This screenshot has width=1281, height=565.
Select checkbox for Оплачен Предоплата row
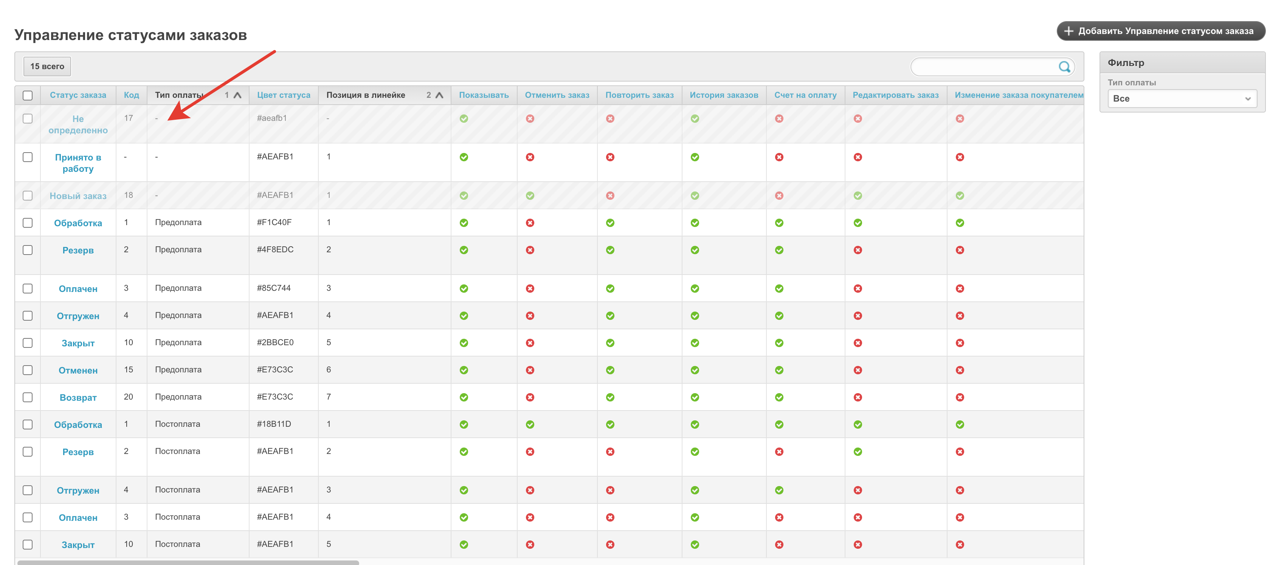coord(28,289)
